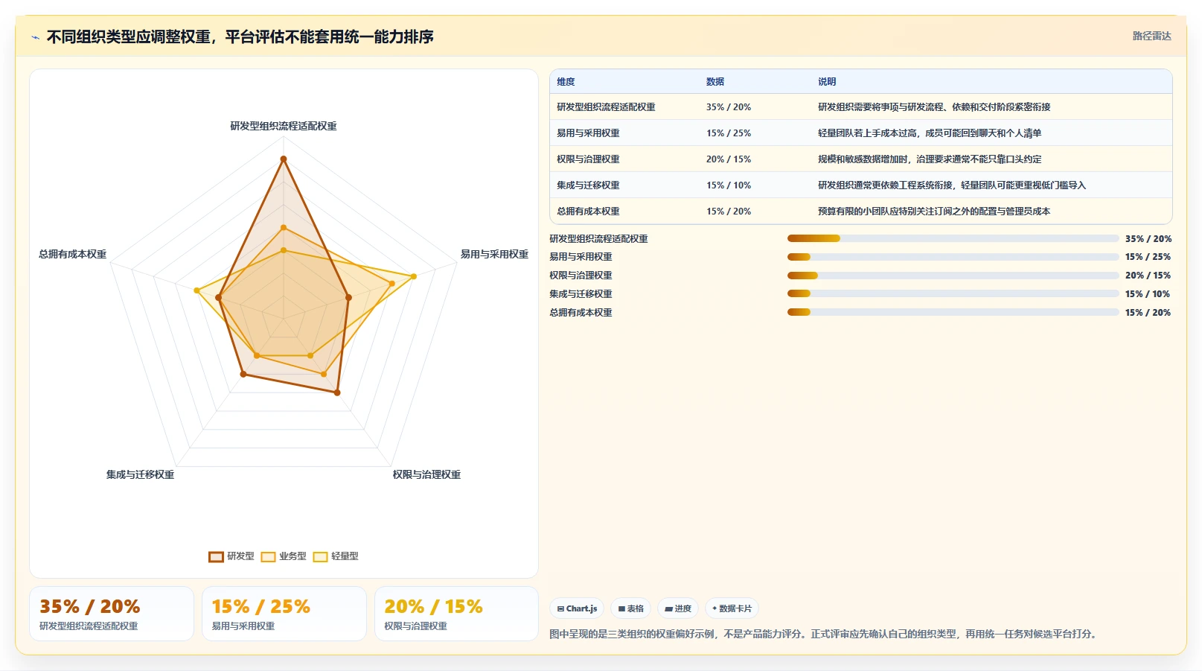Click the 15% / 10% table data cell
1202x671 pixels.
pos(729,185)
